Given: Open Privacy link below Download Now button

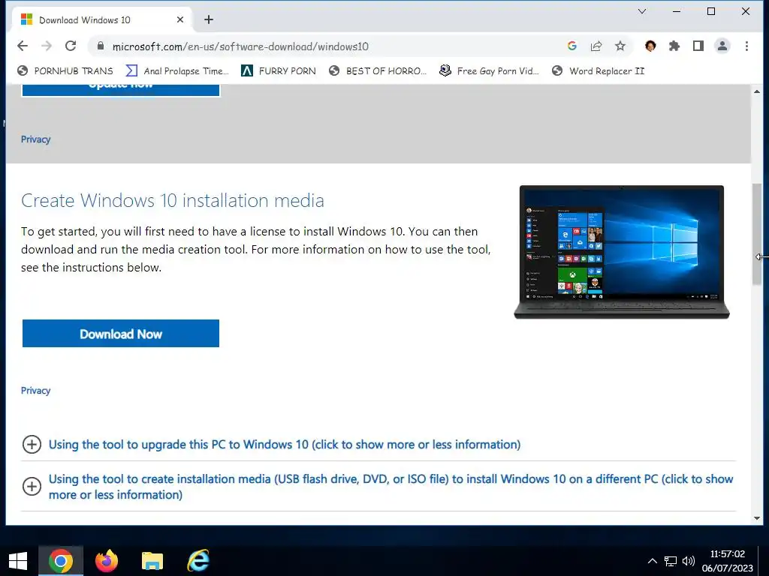Looking at the screenshot, I should pos(36,390).
